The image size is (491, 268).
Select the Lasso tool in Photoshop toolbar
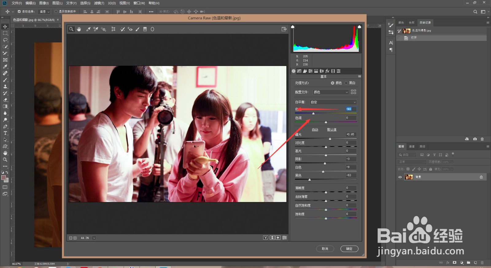[5, 40]
